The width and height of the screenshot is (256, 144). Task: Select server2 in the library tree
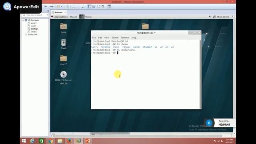[34, 32]
